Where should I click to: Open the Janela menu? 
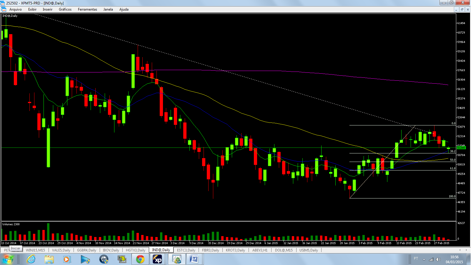(x=108, y=9)
